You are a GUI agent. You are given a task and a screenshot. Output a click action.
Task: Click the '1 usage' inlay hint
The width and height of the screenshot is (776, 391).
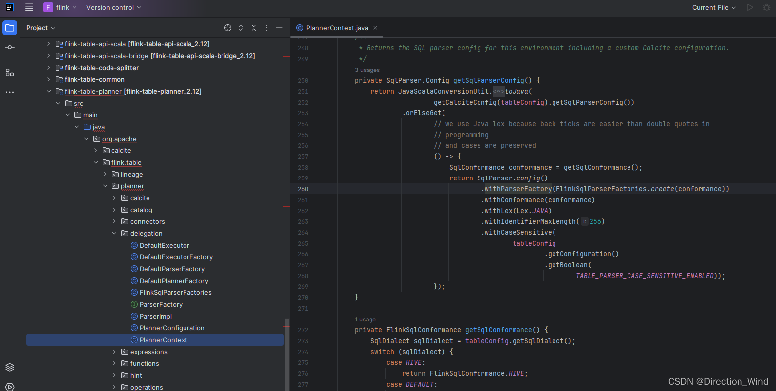[365, 320]
